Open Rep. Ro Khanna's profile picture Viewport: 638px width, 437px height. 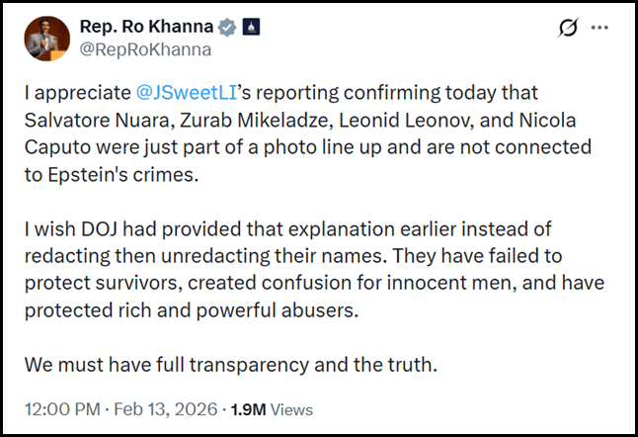[x=47, y=40]
